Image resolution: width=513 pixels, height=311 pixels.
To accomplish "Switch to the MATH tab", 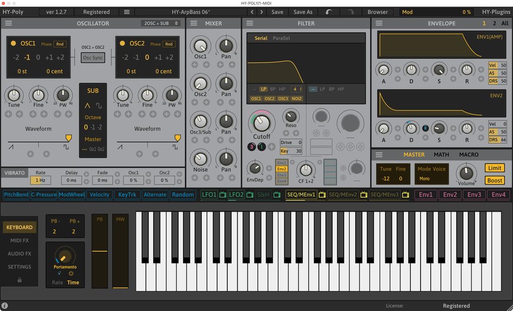I will (x=441, y=155).
